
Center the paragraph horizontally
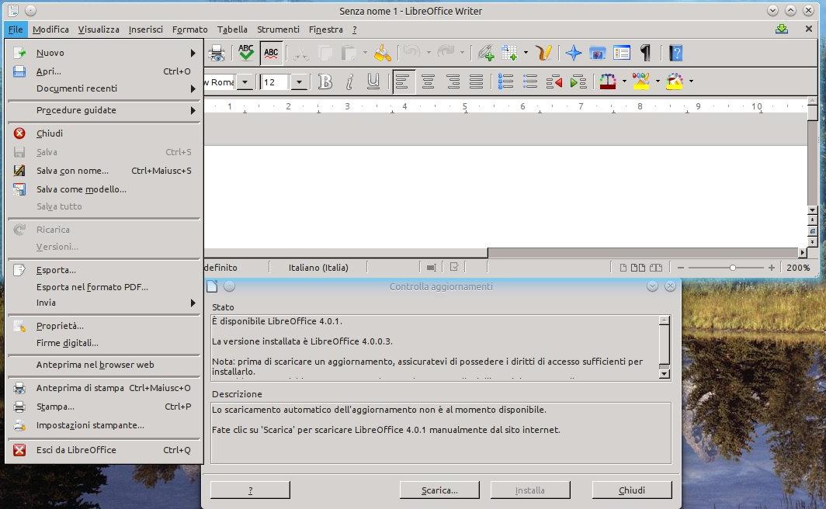(428, 81)
